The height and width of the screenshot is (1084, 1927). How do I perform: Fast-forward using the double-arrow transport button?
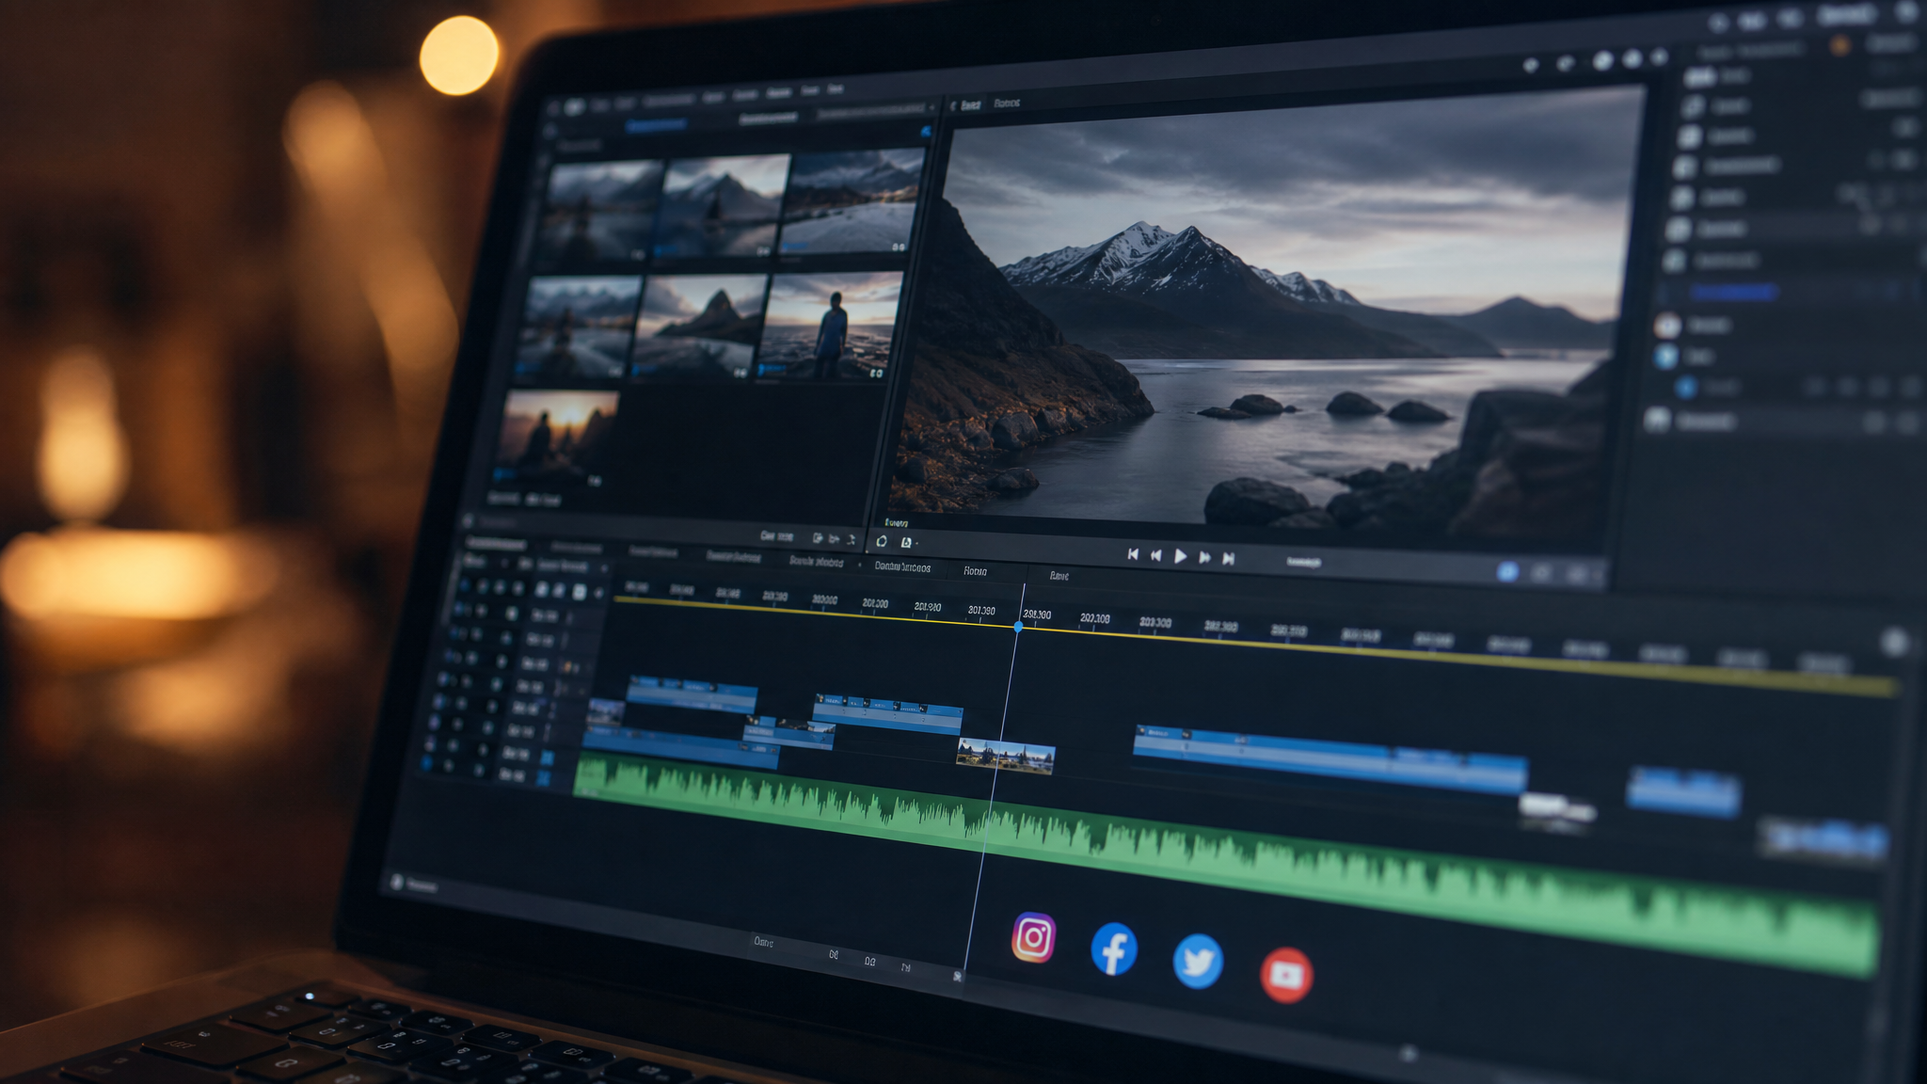(1204, 557)
